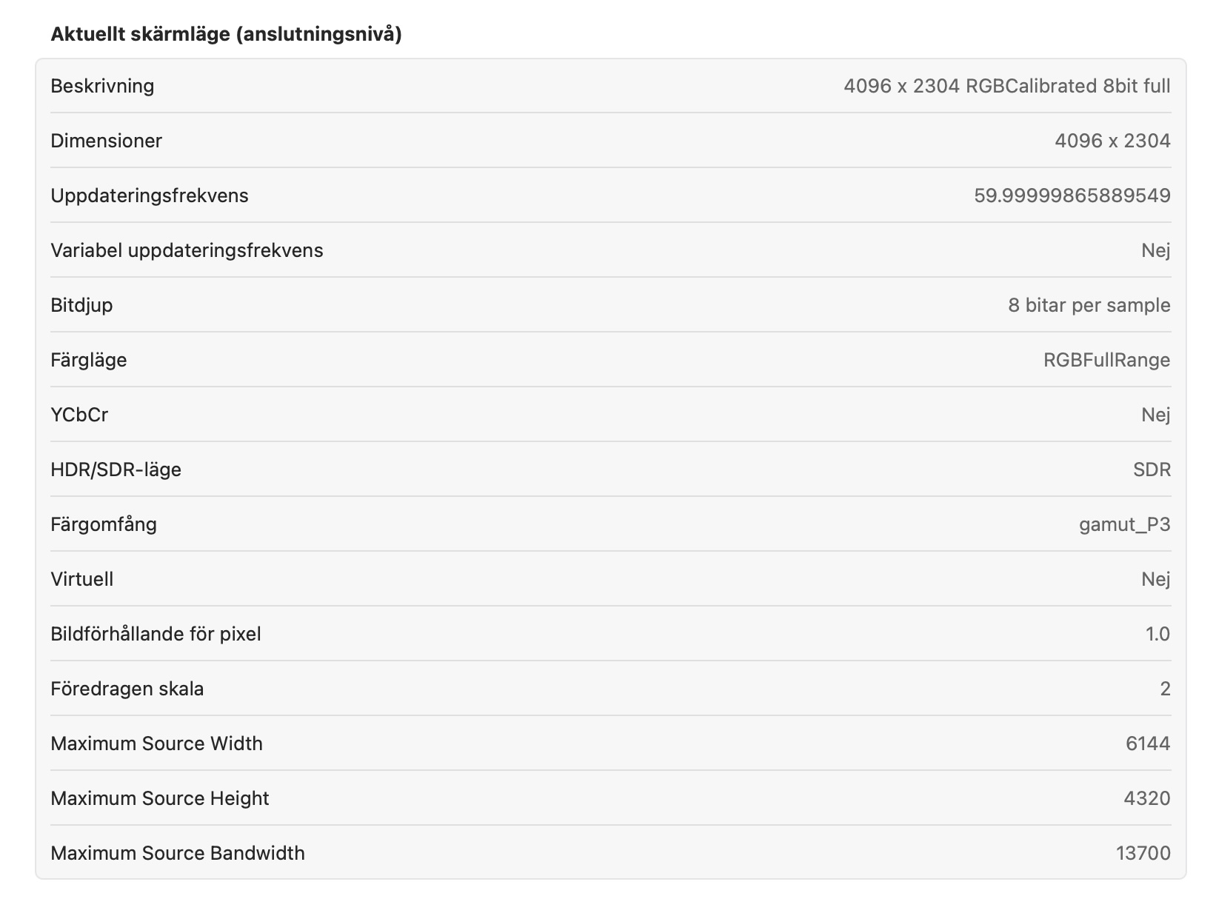
Task: Click the Maximum Source Width value 6144
Action: (x=1147, y=743)
